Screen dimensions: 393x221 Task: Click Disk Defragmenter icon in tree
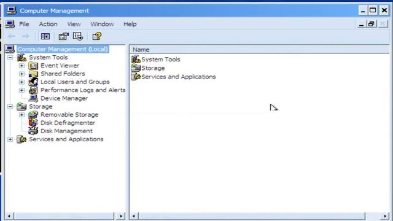(33, 123)
